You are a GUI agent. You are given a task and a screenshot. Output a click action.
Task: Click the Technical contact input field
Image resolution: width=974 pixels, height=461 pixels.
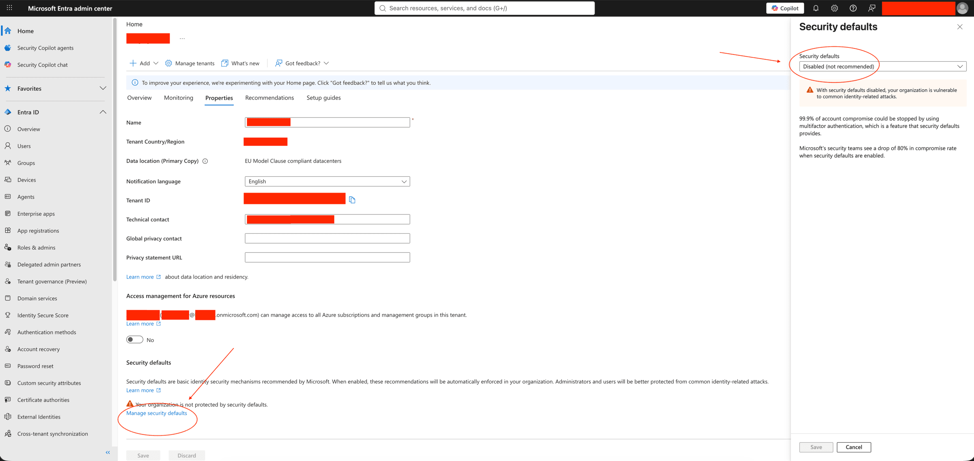pos(327,219)
